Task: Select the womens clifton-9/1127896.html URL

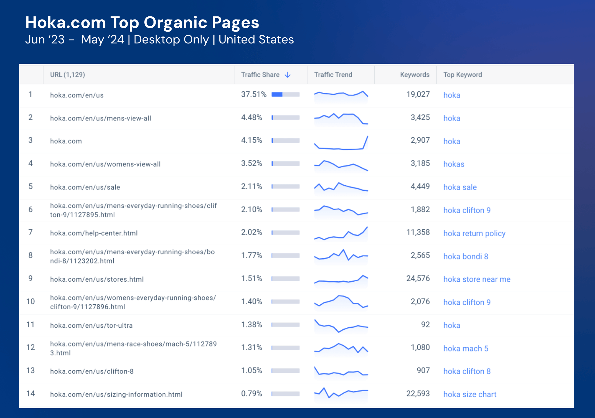Action: 133,302
